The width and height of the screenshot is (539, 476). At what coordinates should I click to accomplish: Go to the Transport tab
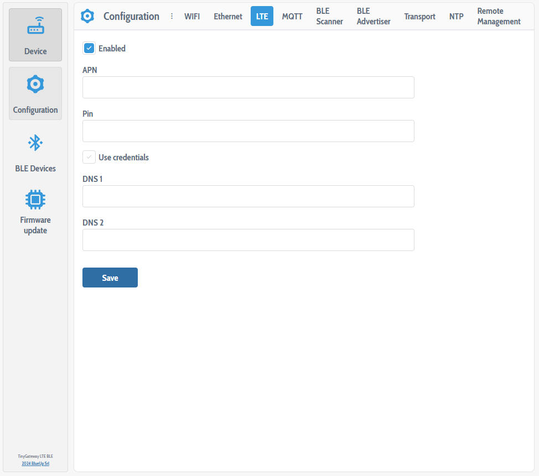(419, 17)
